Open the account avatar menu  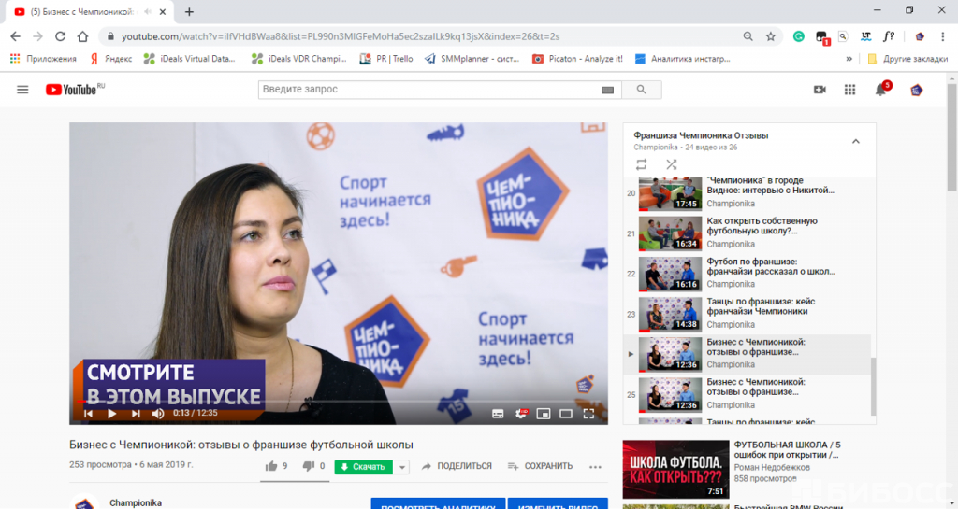(916, 91)
